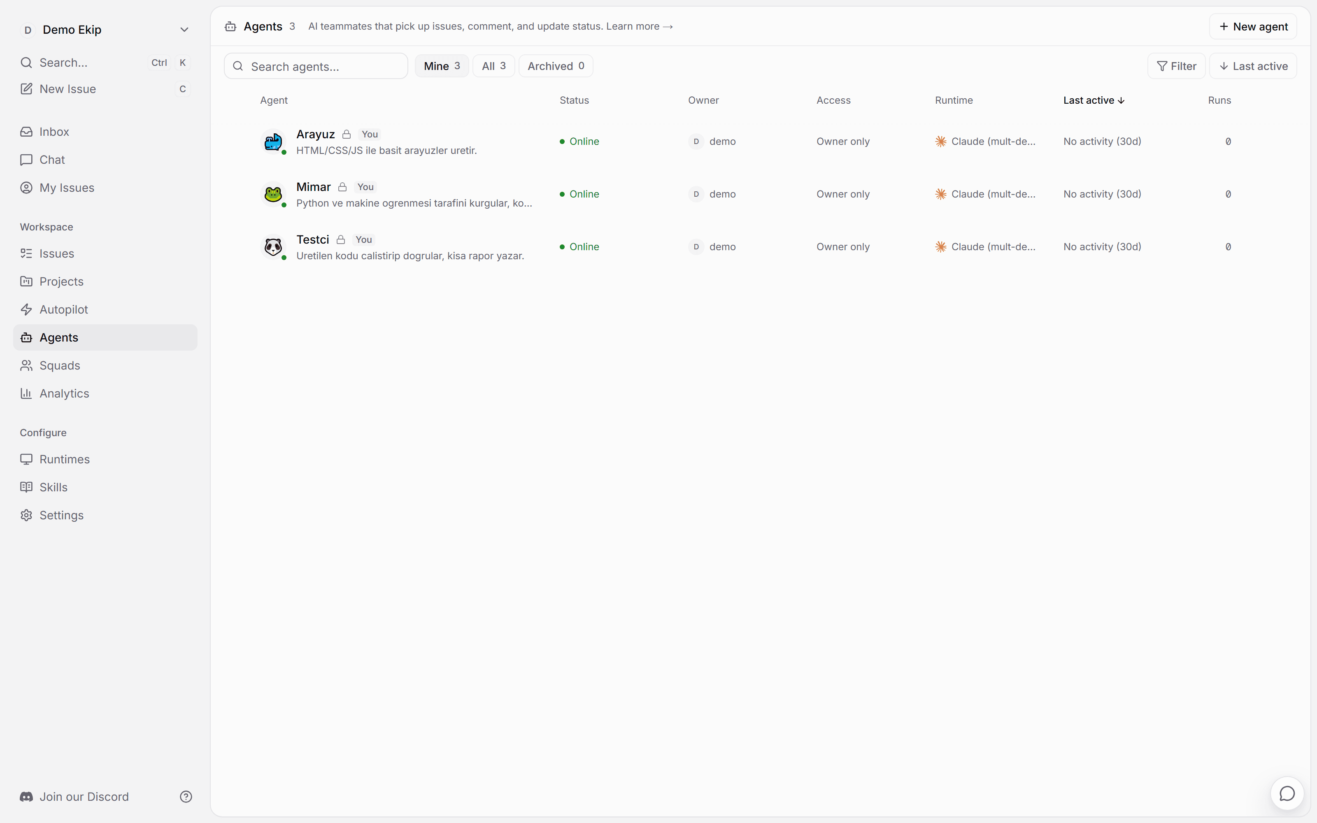Click the demo owner in Testci row

[x=712, y=247]
